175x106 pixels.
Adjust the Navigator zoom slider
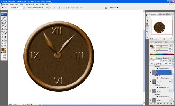coord(164,39)
